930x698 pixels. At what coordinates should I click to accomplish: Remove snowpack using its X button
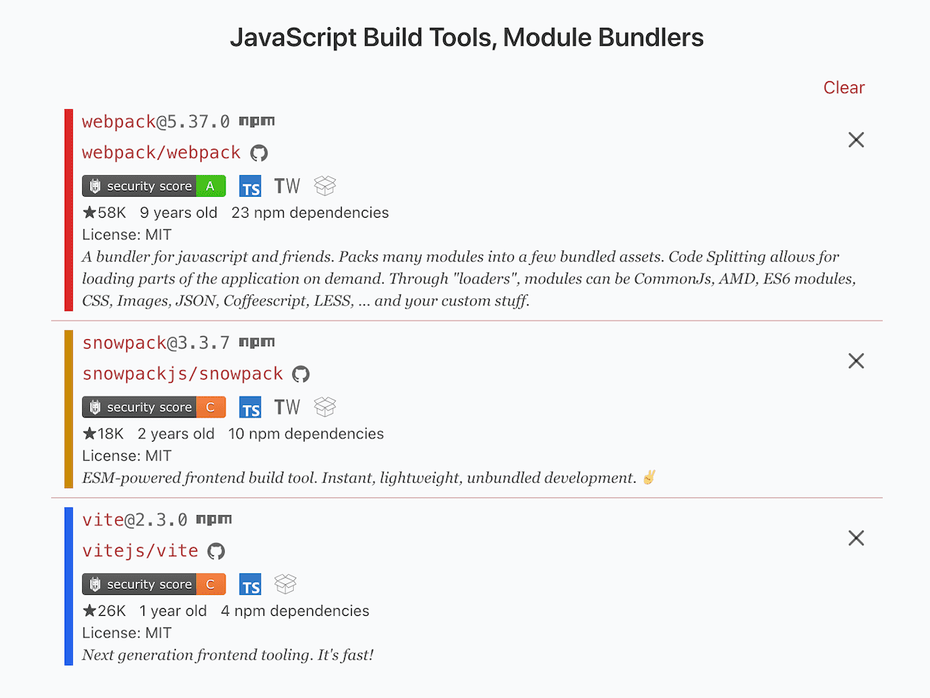click(856, 361)
